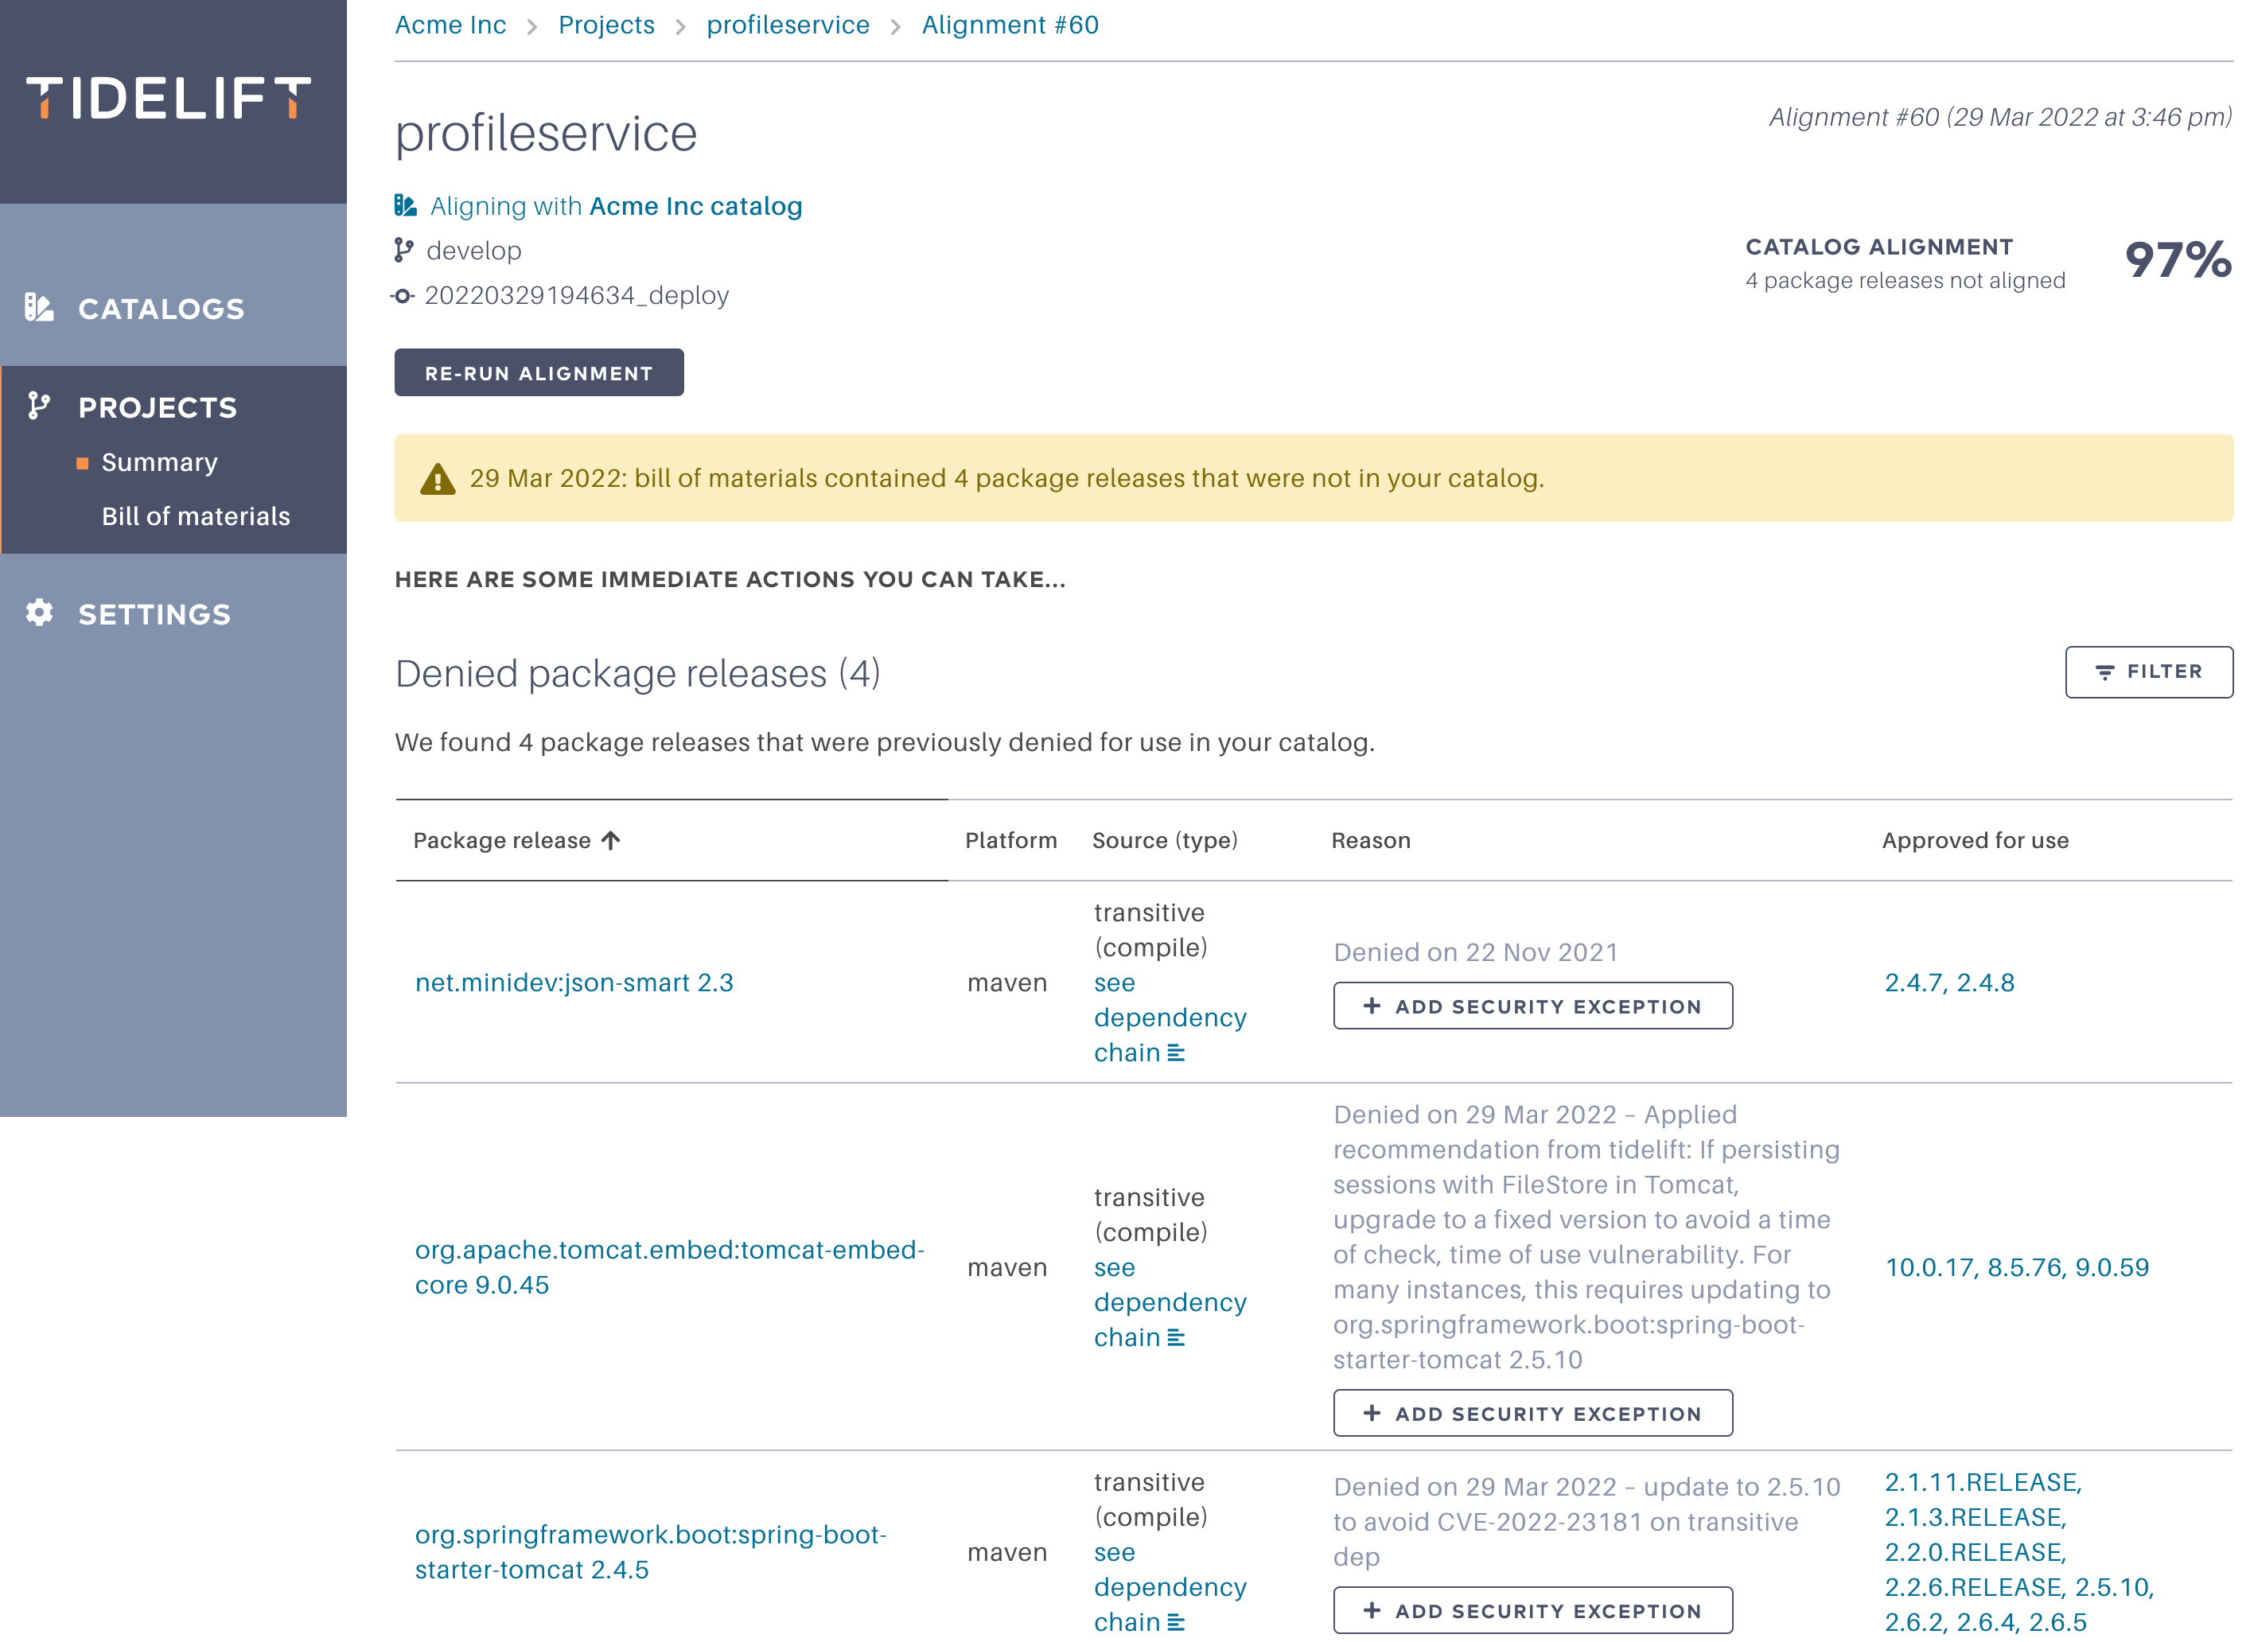Click the commit icon next to 20220329194634_deploy
Viewport: 2250px width, 1642px height.
coord(403,296)
